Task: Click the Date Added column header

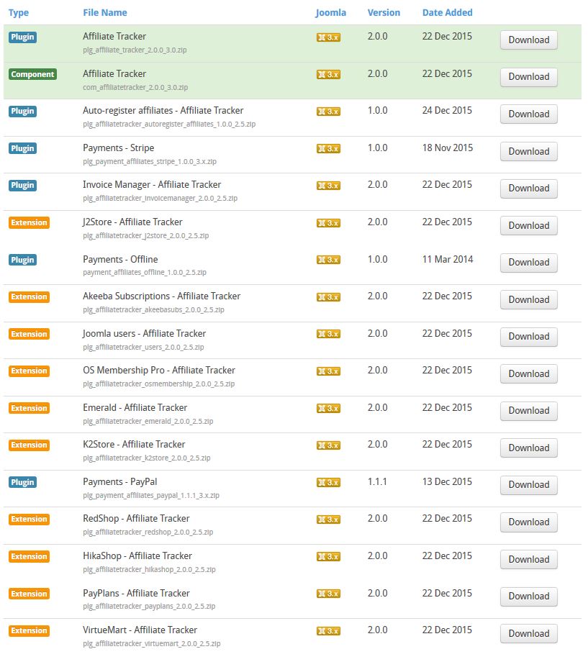Action: point(448,13)
